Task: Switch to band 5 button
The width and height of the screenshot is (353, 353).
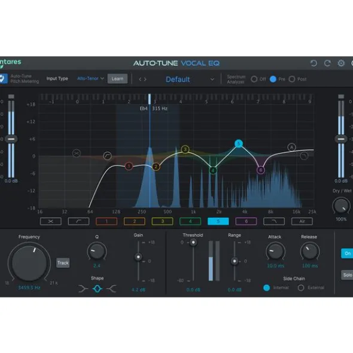Action: point(218,222)
